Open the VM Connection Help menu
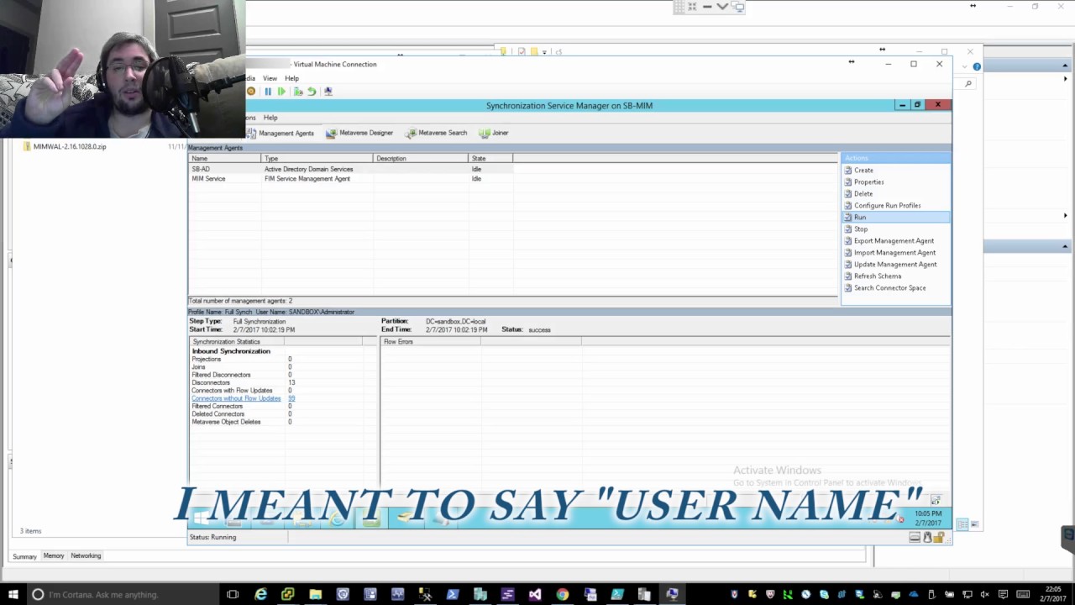Viewport: 1075px width, 605px height. point(291,78)
